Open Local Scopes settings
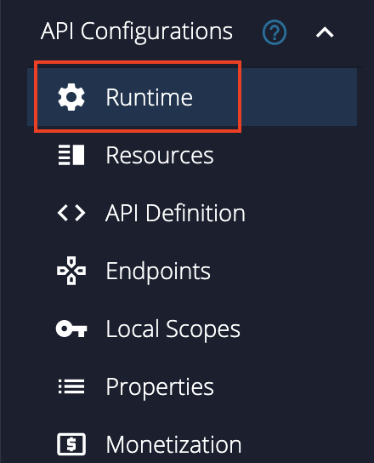374x463 pixels. tap(192, 329)
